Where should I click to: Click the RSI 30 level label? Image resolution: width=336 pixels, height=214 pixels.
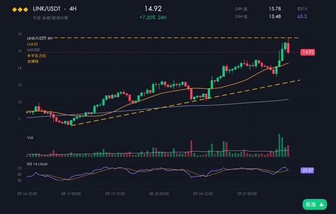click(19, 181)
